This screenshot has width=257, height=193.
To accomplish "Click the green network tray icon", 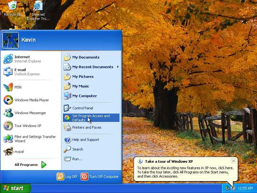I will [227, 188].
